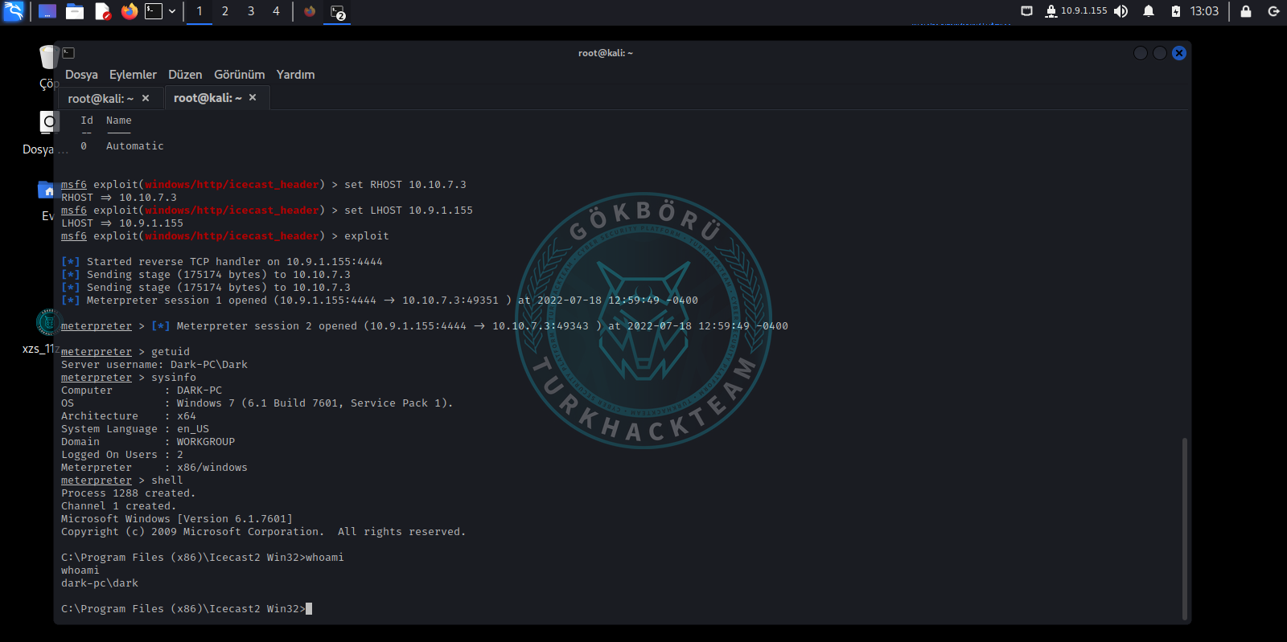Open the Yardım menu
The width and height of the screenshot is (1287, 642).
coord(295,75)
